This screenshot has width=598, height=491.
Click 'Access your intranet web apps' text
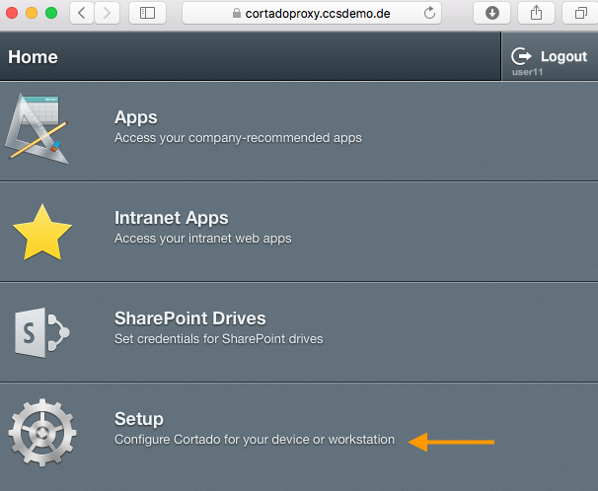coord(203,239)
